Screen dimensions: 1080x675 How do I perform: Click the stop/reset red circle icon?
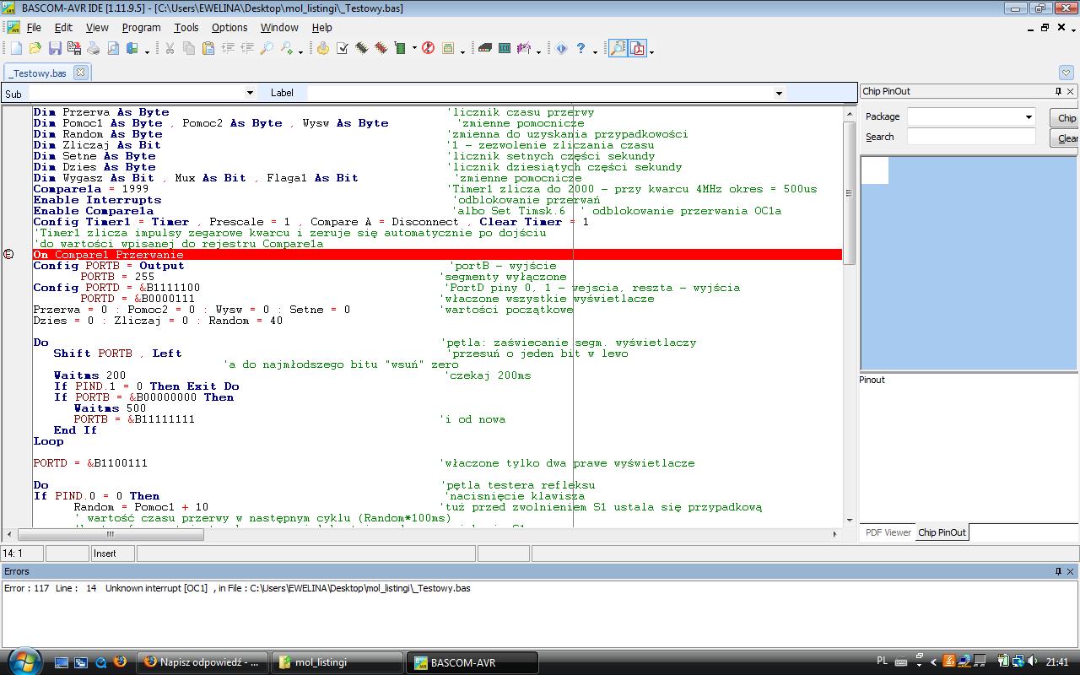pyautogui.click(x=428, y=49)
